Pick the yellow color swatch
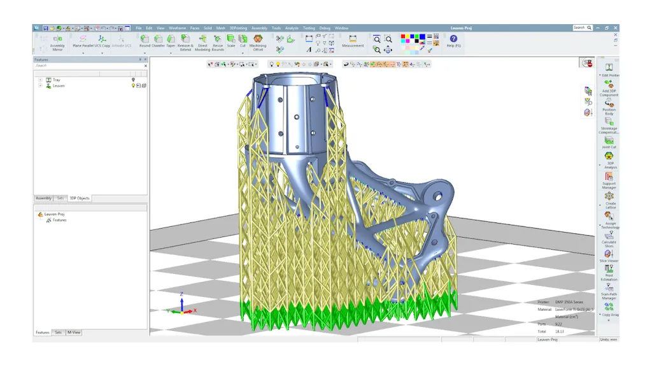The width and height of the screenshot is (652, 367). coord(407,36)
